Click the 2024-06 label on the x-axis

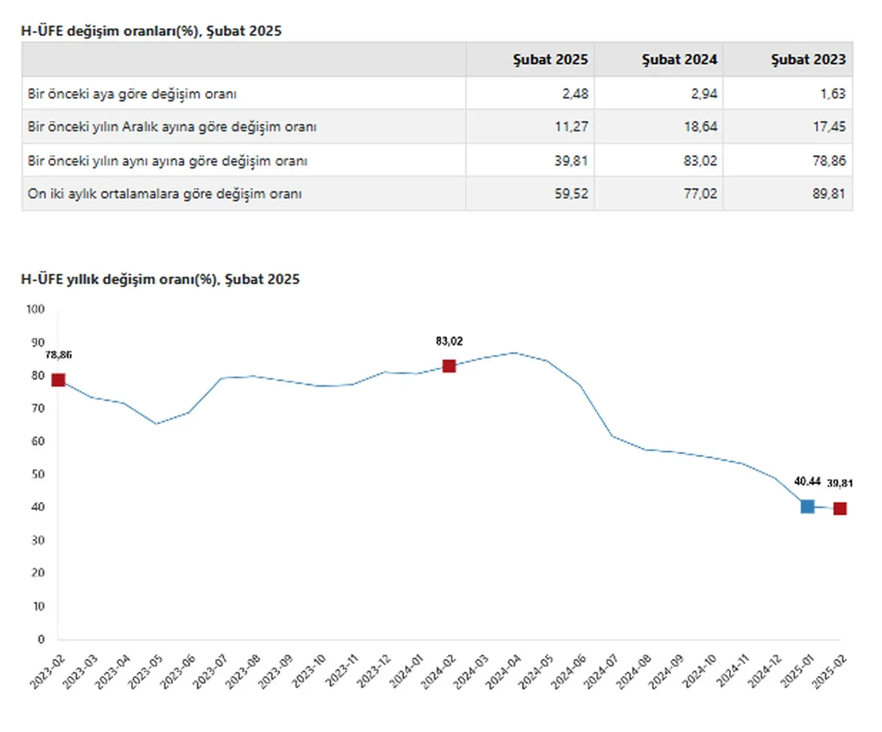(x=568, y=672)
